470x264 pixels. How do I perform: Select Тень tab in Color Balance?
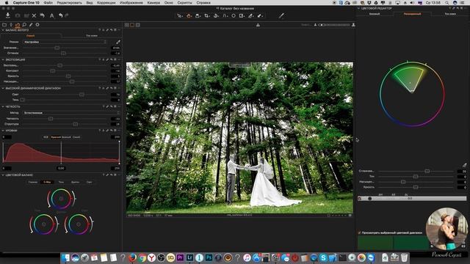point(61,182)
